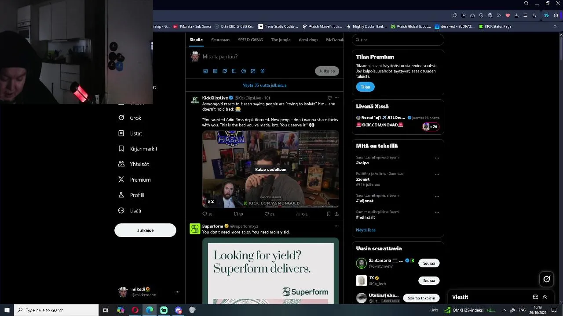Open X Premium sidebar item
Image resolution: width=563 pixels, height=316 pixels.
pos(134,180)
